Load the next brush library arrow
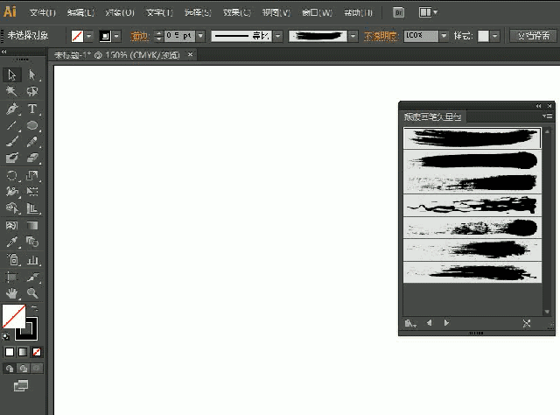The image size is (560, 415). 447,323
